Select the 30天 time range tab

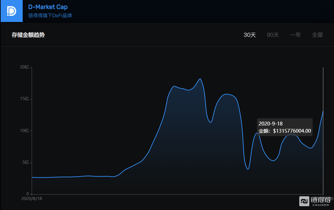coord(250,35)
